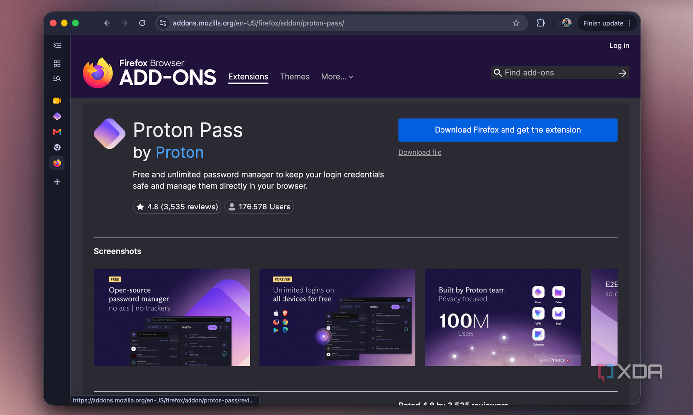This screenshot has height=415, width=693.
Task: Bookmark this page with the star icon
Action: (516, 23)
